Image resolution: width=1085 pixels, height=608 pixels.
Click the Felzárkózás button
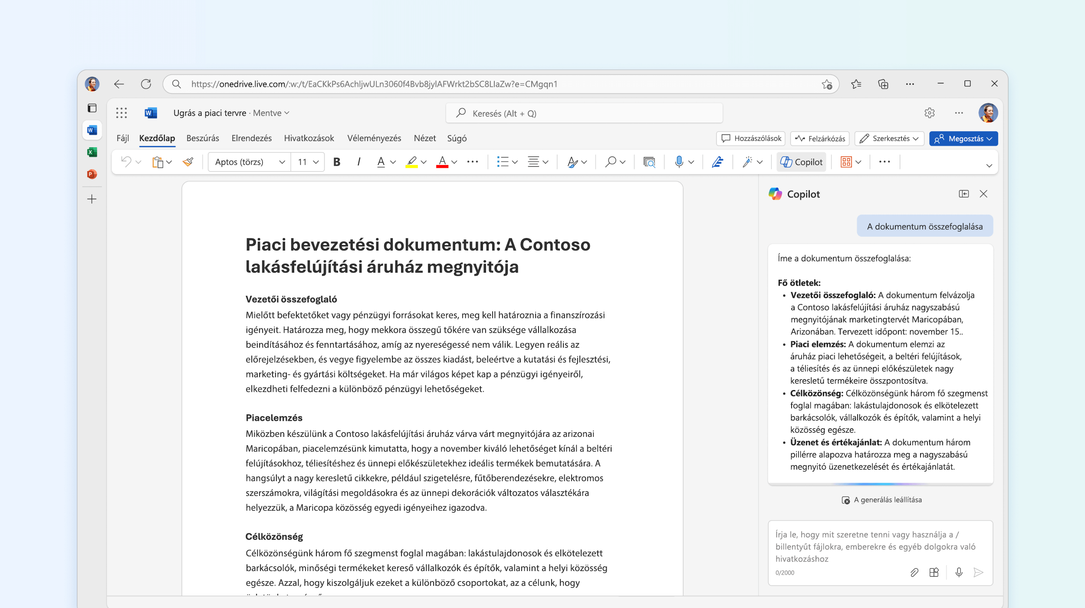click(x=820, y=139)
